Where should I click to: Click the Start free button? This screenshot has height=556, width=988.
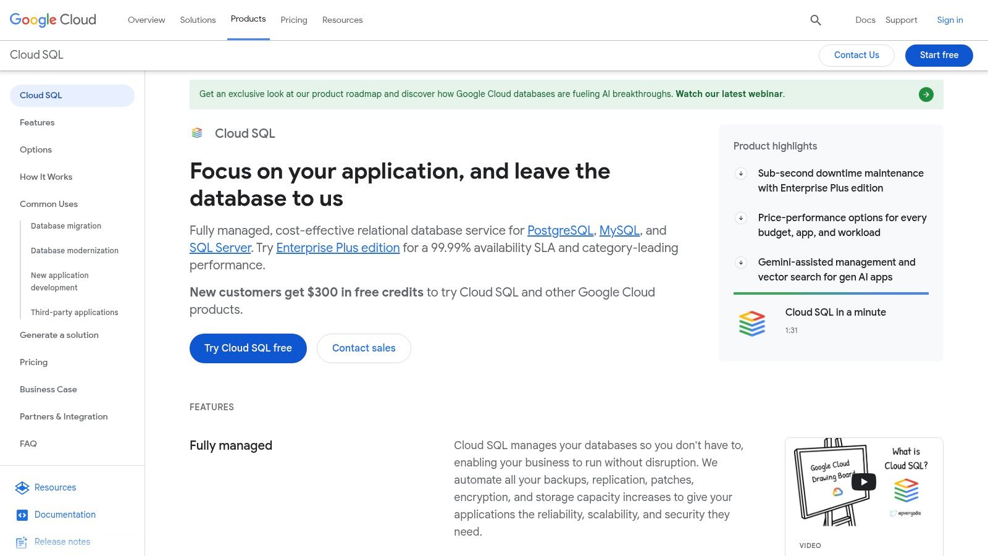click(x=939, y=55)
